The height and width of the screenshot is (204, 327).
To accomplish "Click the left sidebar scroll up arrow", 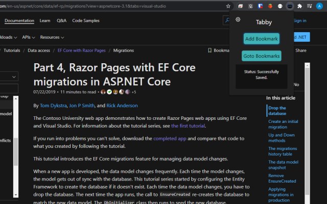I will [16, 98].
